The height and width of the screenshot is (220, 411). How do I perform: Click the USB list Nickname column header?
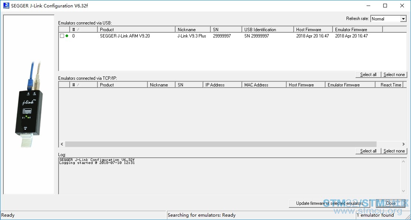(193, 29)
